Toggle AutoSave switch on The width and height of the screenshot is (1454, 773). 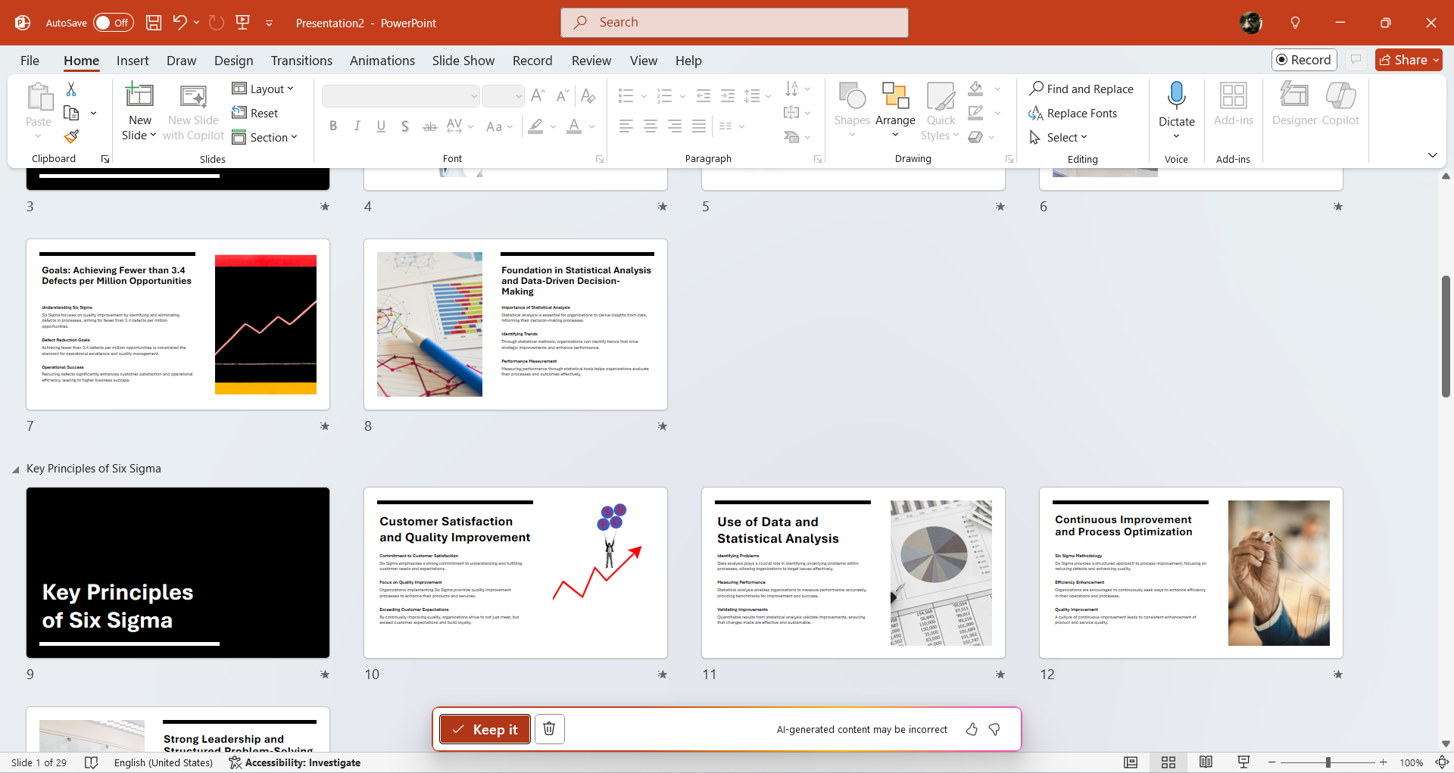pyautogui.click(x=114, y=23)
